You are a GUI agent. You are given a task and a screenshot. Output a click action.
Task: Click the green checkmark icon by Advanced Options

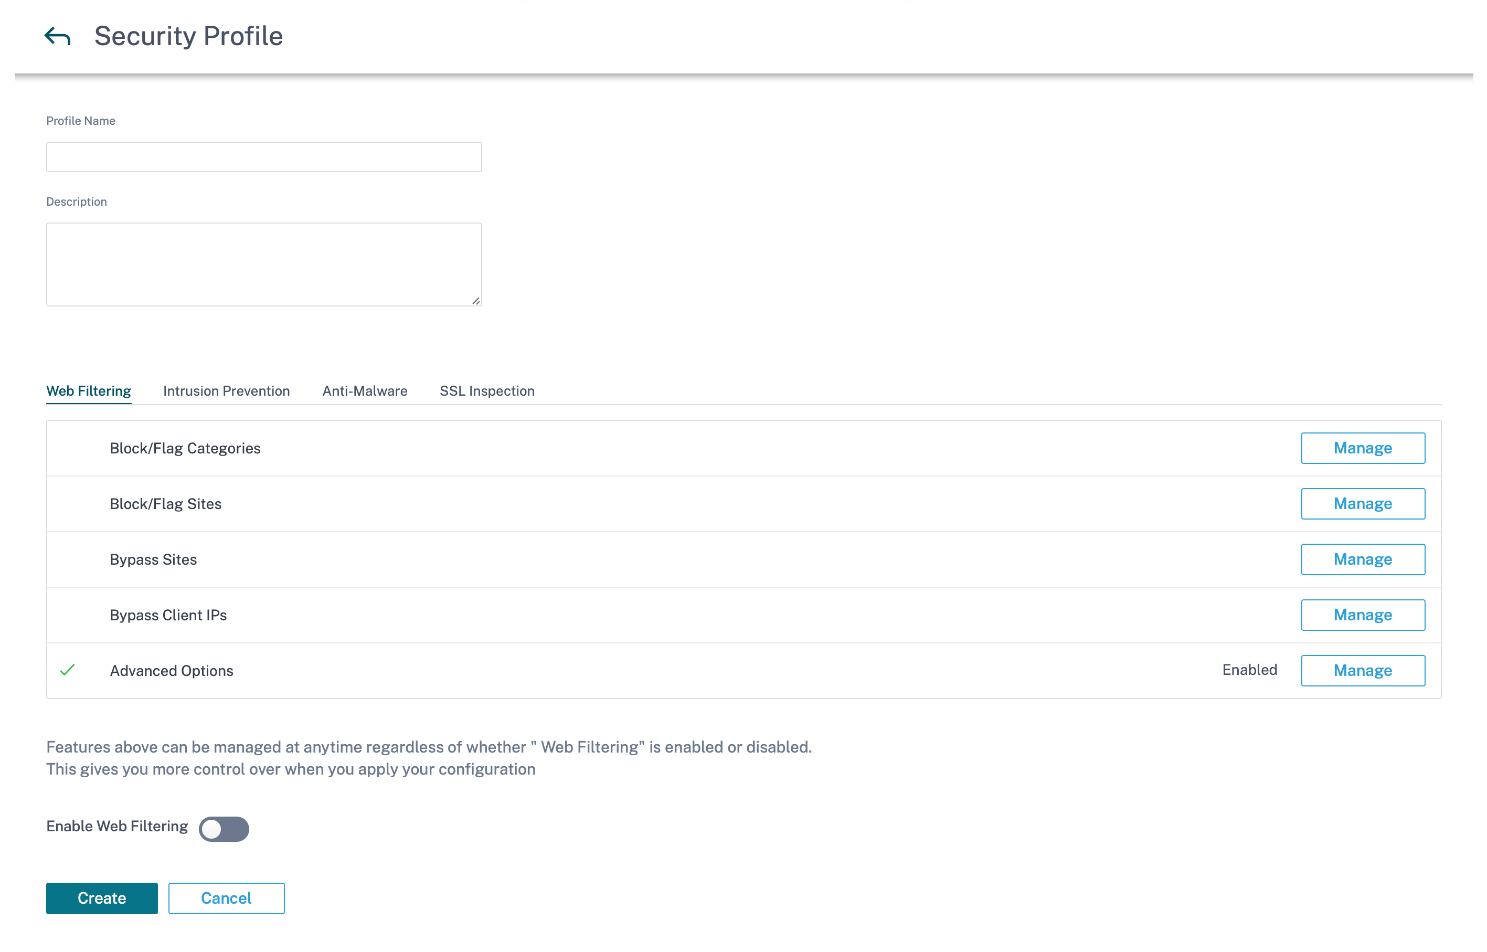point(67,670)
